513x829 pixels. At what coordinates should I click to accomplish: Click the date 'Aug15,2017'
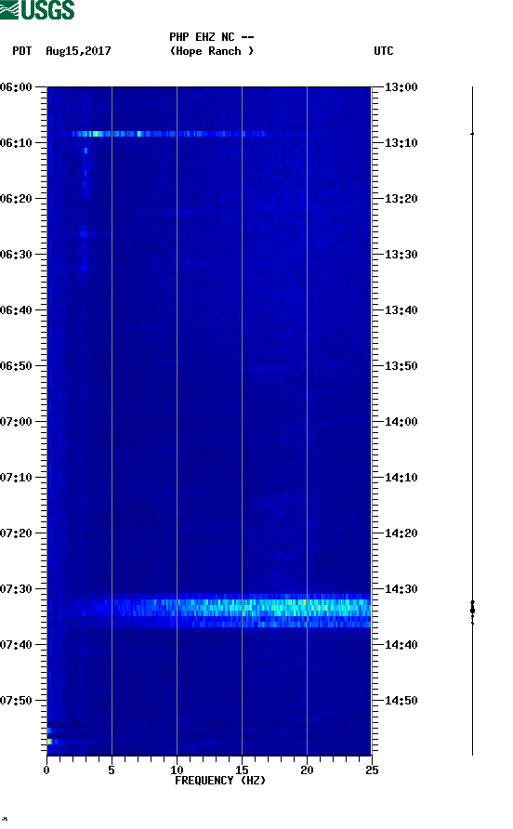[78, 51]
